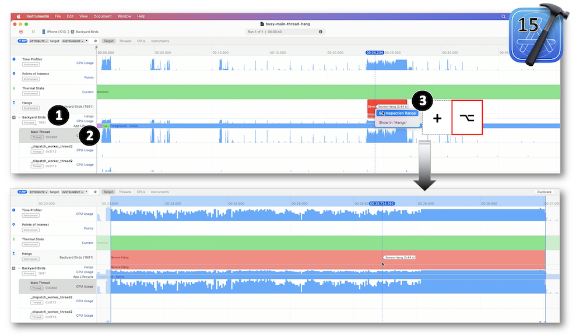Click the Points label in the lower window
Screen dimensions: 583x336
point(89,228)
